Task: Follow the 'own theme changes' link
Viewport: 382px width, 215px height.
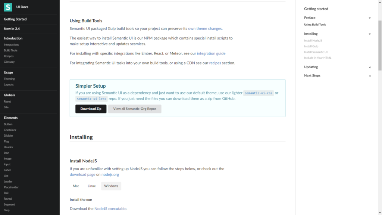Action: tap(205, 28)
